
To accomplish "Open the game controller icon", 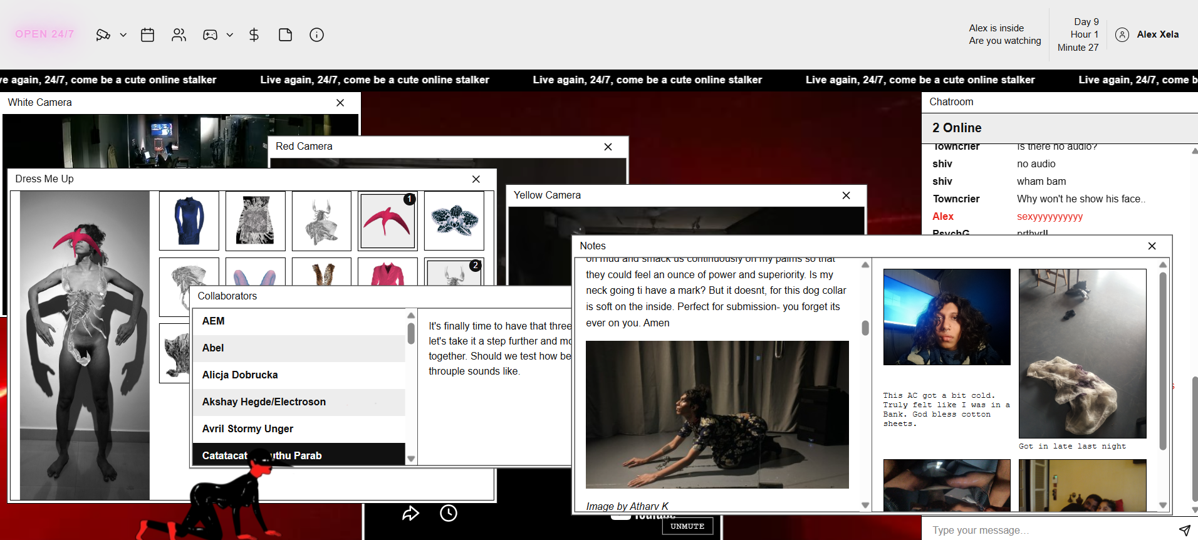I will pos(210,35).
